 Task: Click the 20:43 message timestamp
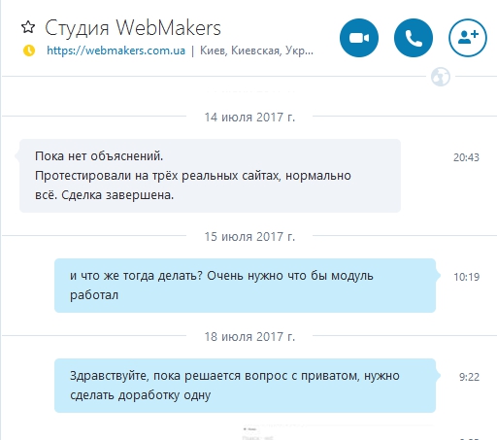466,157
